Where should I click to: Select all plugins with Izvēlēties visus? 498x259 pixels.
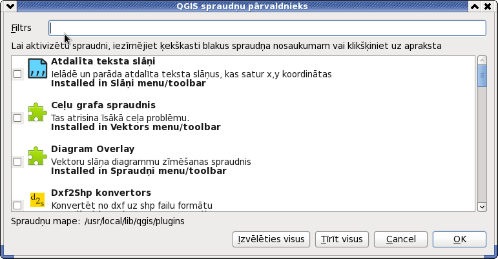(x=271, y=239)
